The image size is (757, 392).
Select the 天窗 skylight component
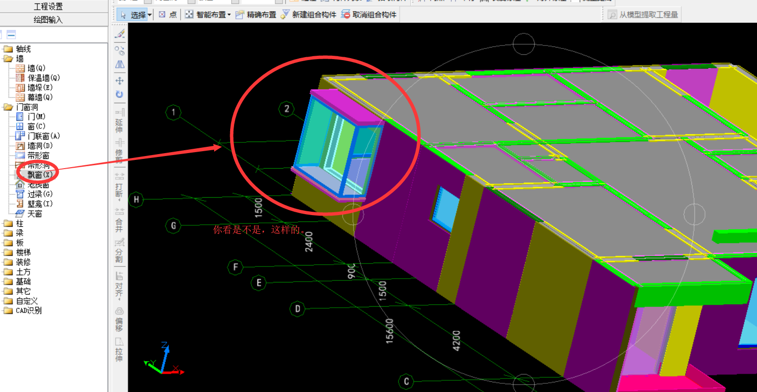point(30,214)
